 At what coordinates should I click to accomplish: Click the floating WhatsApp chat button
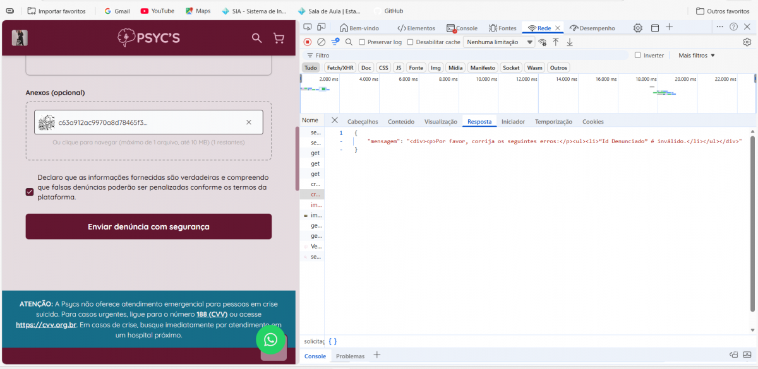tap(270, 340)
